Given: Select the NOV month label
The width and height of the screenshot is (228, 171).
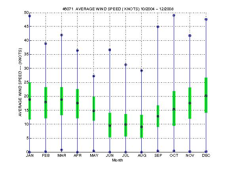Looking at the screenshot, I should point(190,156).
